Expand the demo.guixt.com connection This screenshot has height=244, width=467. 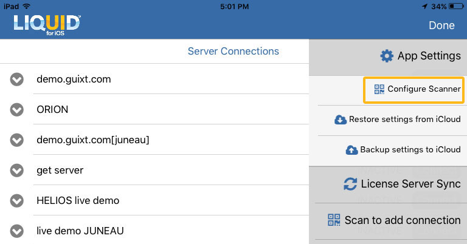pyautogui.click(x=17, y=80)
